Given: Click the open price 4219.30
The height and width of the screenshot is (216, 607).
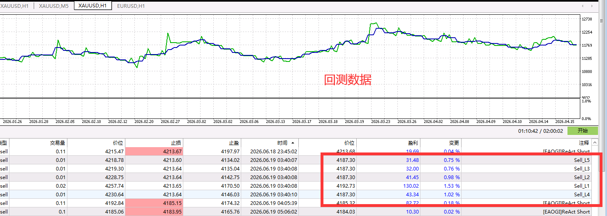Looking at the screenshot, I should click(115, 168).
